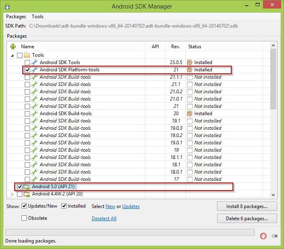This screenshot has height=249, width=284.
Task: Click the Updates selection link
Action: click(131, 206)
